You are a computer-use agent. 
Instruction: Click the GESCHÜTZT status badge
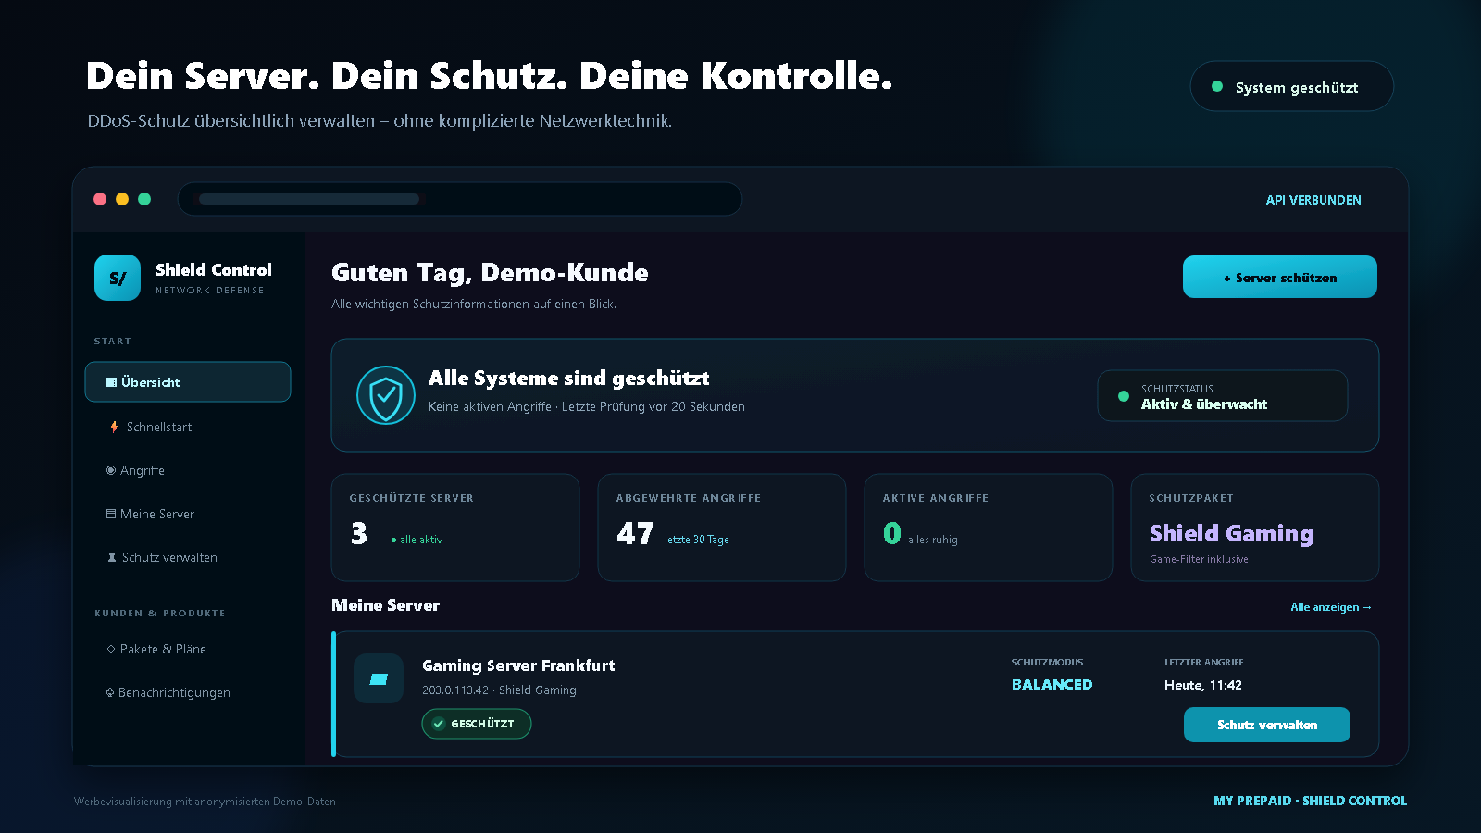[477, 724]
